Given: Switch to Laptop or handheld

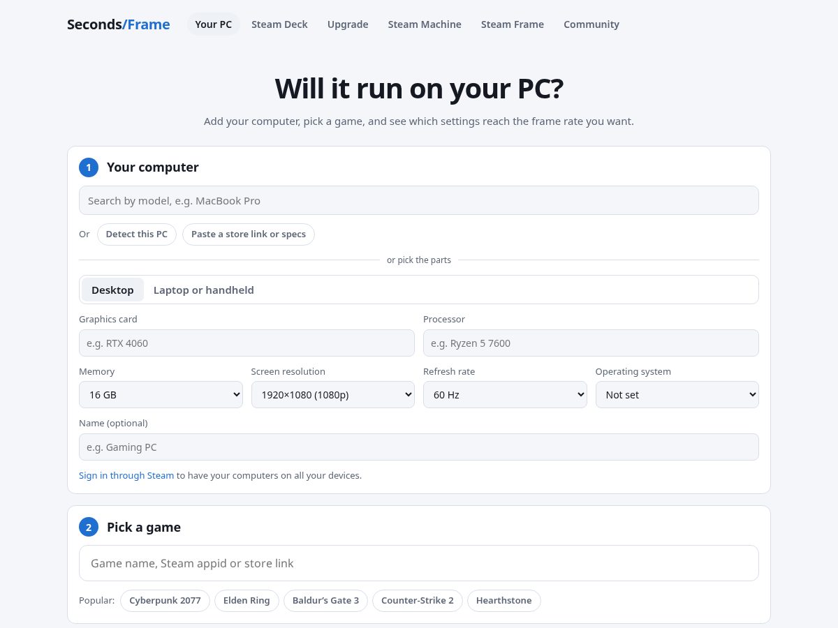Looking at the screenshot, I should click(x=204, y=290).
